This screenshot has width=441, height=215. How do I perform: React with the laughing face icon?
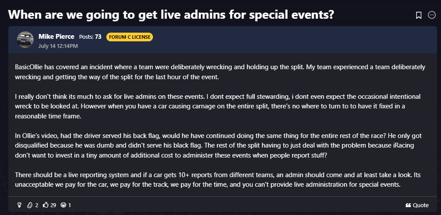[64, 205]
